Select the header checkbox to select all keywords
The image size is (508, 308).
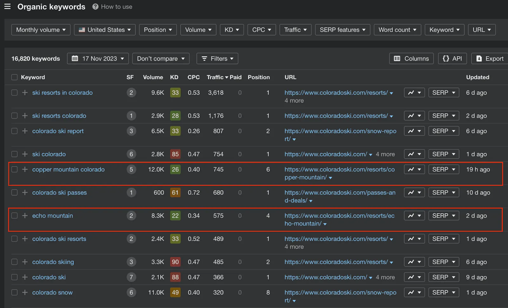tap(14, 77)
